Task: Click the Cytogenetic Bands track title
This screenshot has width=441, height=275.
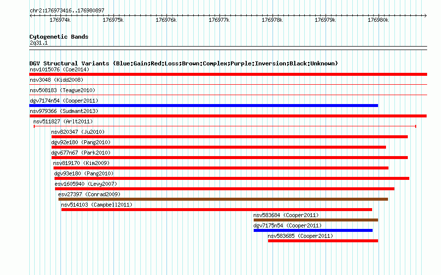Action: pyautogui.click(x=59, y=37)
